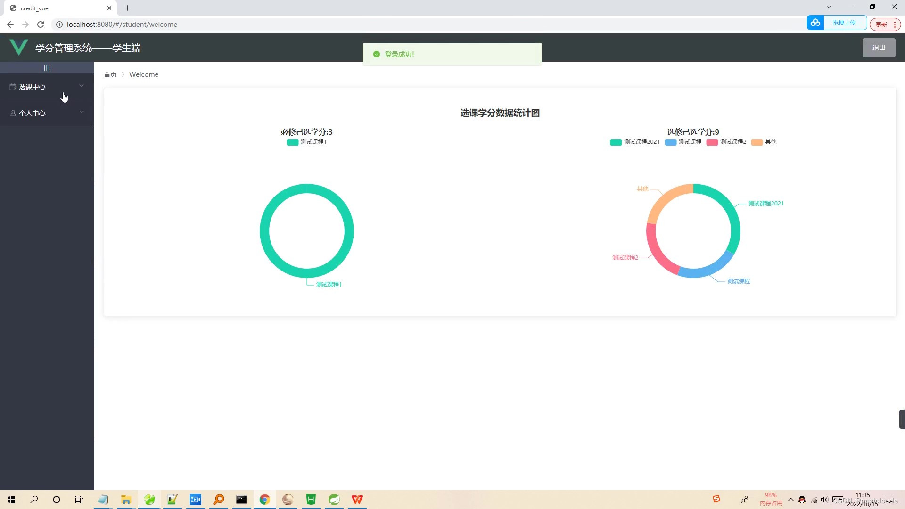Open the 选课中心 calendar icon in sidebar

[x=12, y=86]
